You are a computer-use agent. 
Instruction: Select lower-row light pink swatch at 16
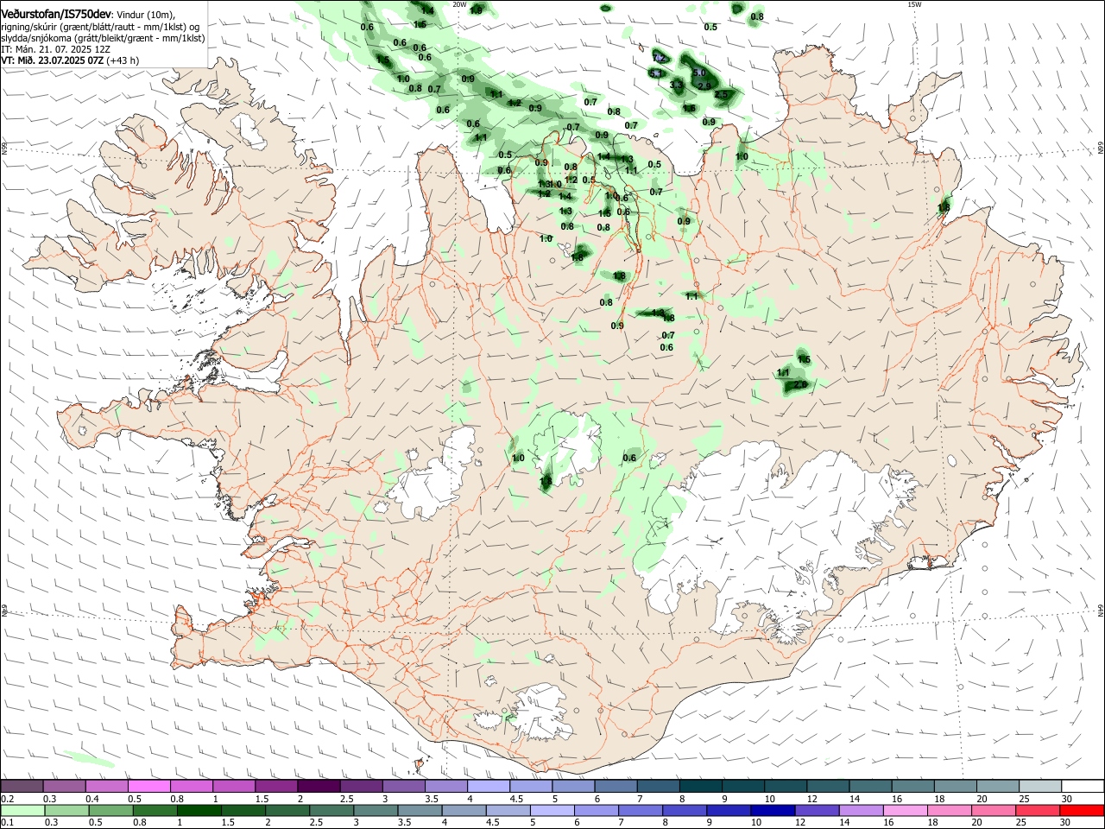point(906,810)
